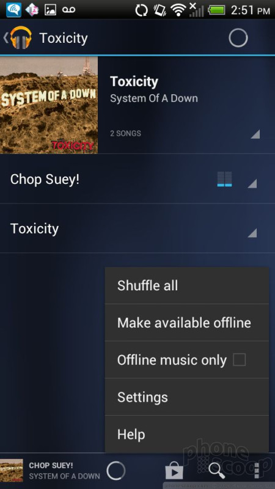Tap the Google Play Music headphones icon

click(x=21, y=38)
